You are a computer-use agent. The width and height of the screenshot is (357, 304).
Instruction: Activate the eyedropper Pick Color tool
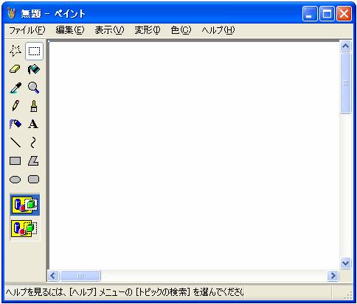click(15, 88)
